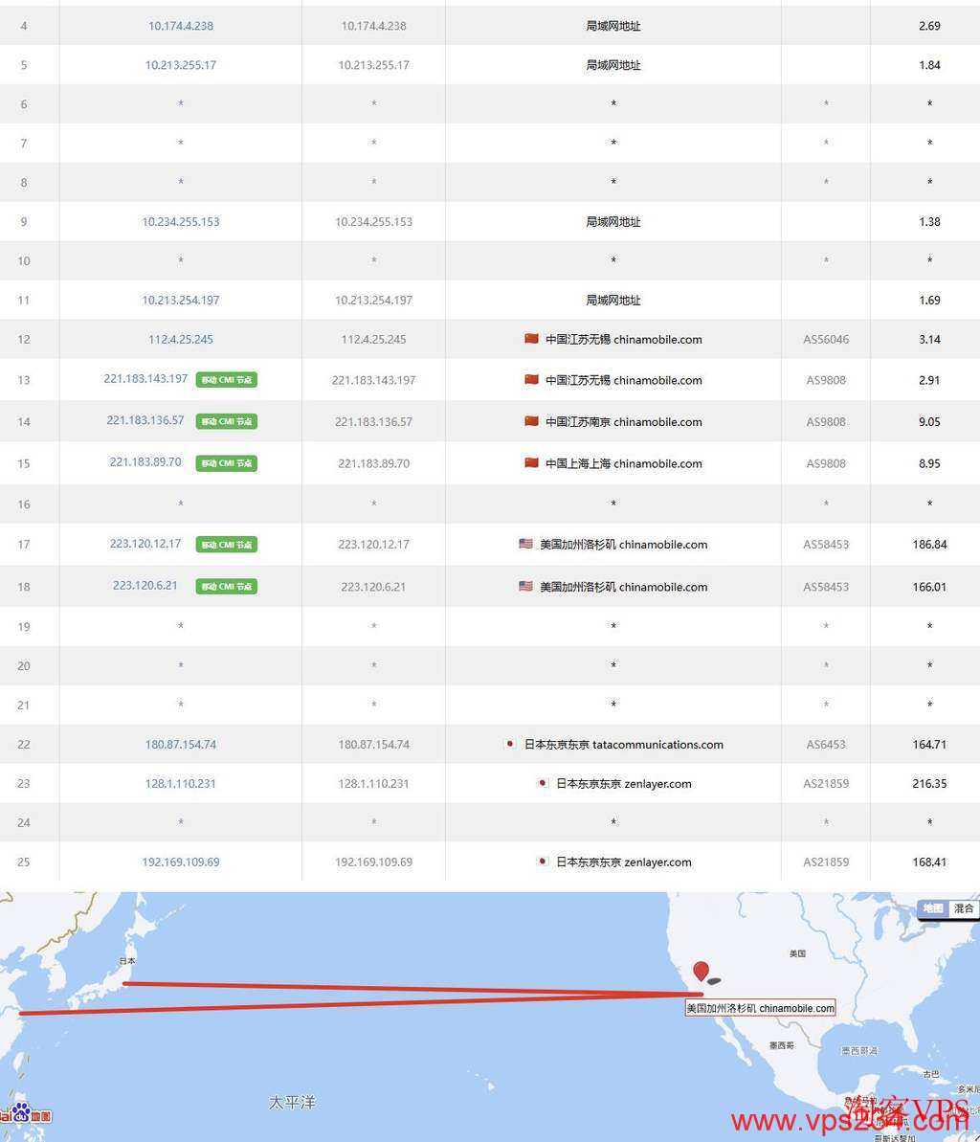The image size is (980, 1142).
Task: Click the Japan flag in hop 25 row
Action: [x=542, y=861]
